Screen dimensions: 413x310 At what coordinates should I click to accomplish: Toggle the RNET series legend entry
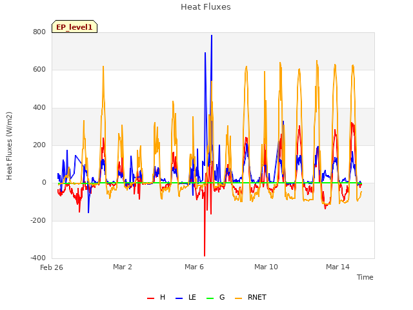click(x=250, y=297)
